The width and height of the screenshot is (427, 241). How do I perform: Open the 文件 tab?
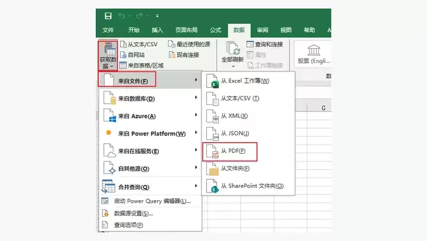(108, 30)
